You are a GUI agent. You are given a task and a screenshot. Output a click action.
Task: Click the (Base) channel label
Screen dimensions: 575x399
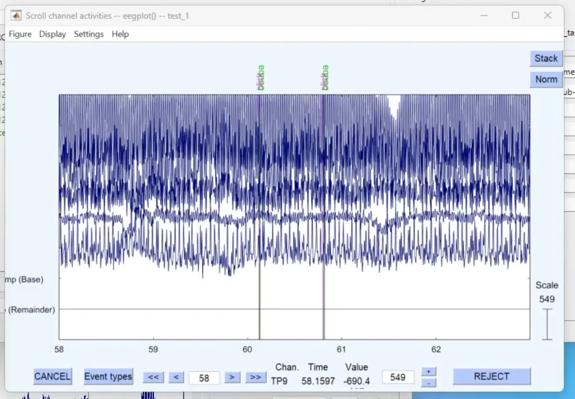(31, 279)
